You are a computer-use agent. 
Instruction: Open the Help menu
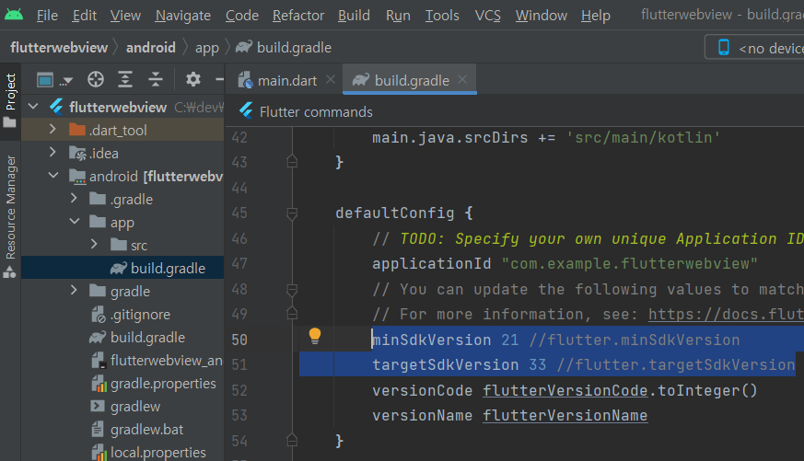pos(596,16)
